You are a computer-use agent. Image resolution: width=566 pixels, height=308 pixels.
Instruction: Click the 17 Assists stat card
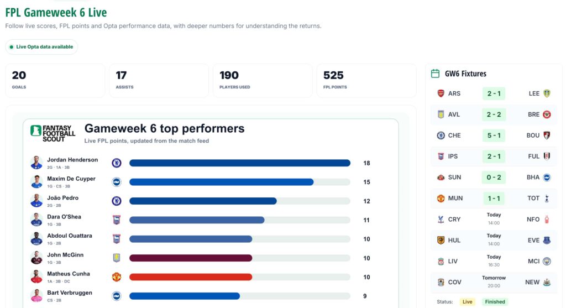(159, 81)
